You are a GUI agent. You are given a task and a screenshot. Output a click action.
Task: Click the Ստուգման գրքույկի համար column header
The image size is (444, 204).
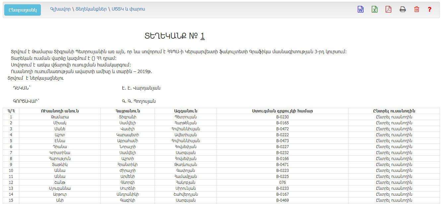point(282,111)
